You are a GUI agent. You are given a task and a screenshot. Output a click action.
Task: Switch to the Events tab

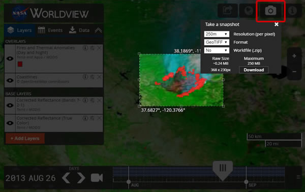coord(50,30)
